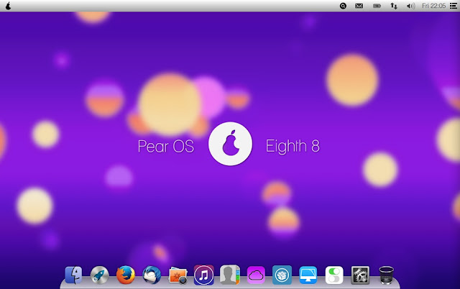The image size is (460, 289).
Task: Check the battery status indicator
Action: [377, 6]
